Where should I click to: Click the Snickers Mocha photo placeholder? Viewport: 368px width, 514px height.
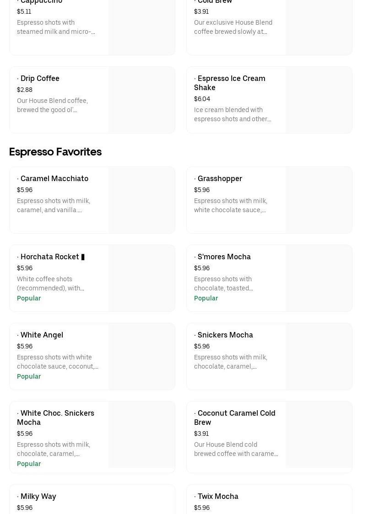(319, 357)
